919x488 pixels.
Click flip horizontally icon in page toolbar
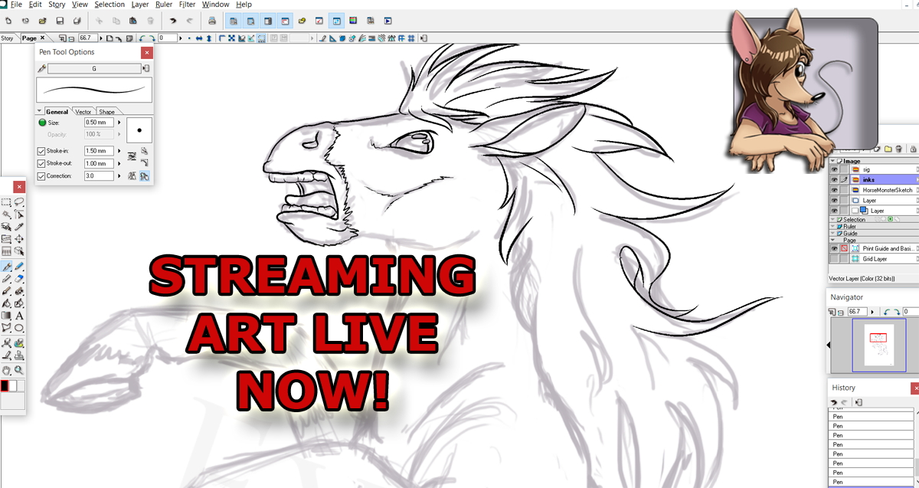(x=199, y=38)
